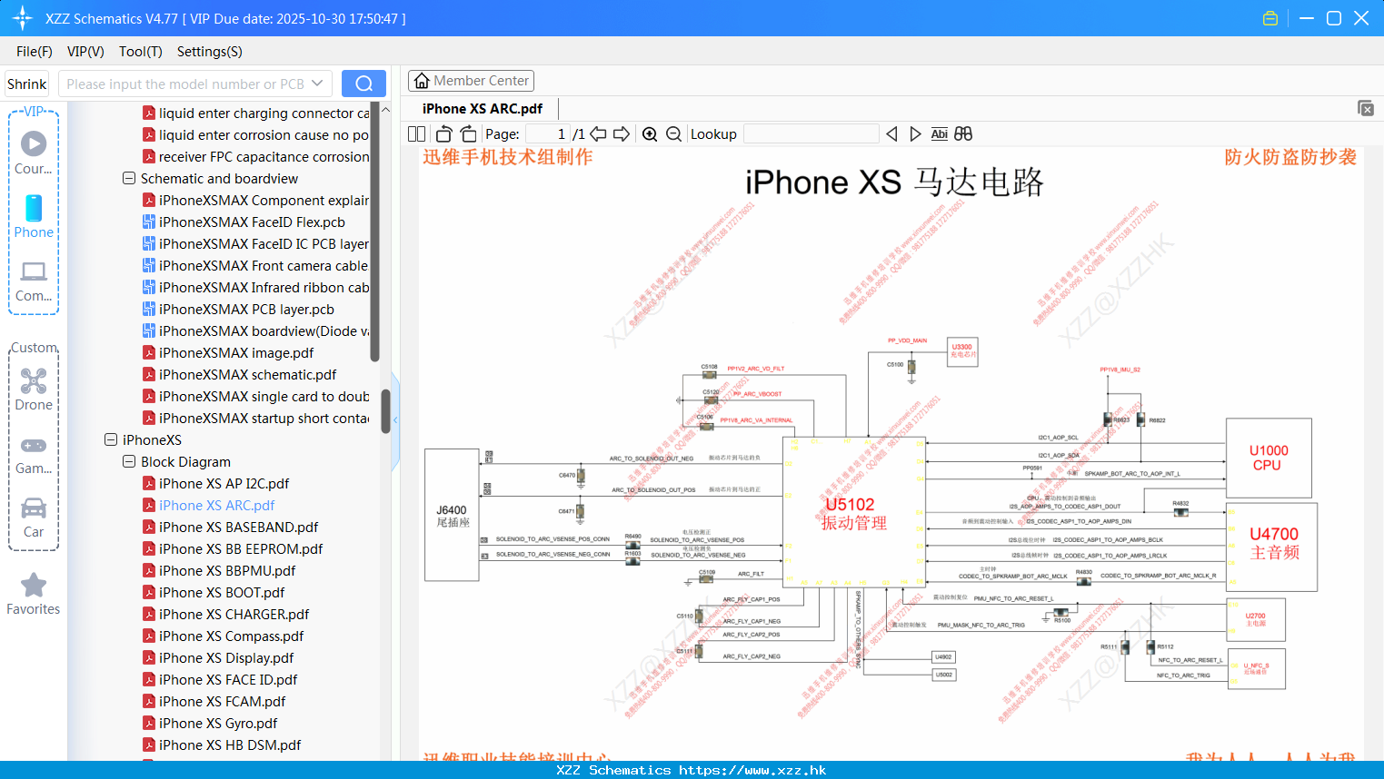Screen dimensions: 1384x779
Task: Open iPhone XS Display.pdf
Action: coord(226,657)
